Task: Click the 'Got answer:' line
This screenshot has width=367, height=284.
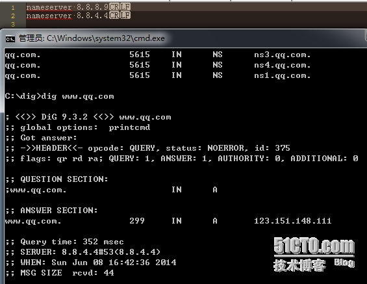Action: pos(41,138)
